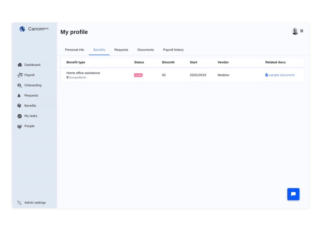Click the Admin settings sliders icon
319x232 pixels.
click(19, 202)
